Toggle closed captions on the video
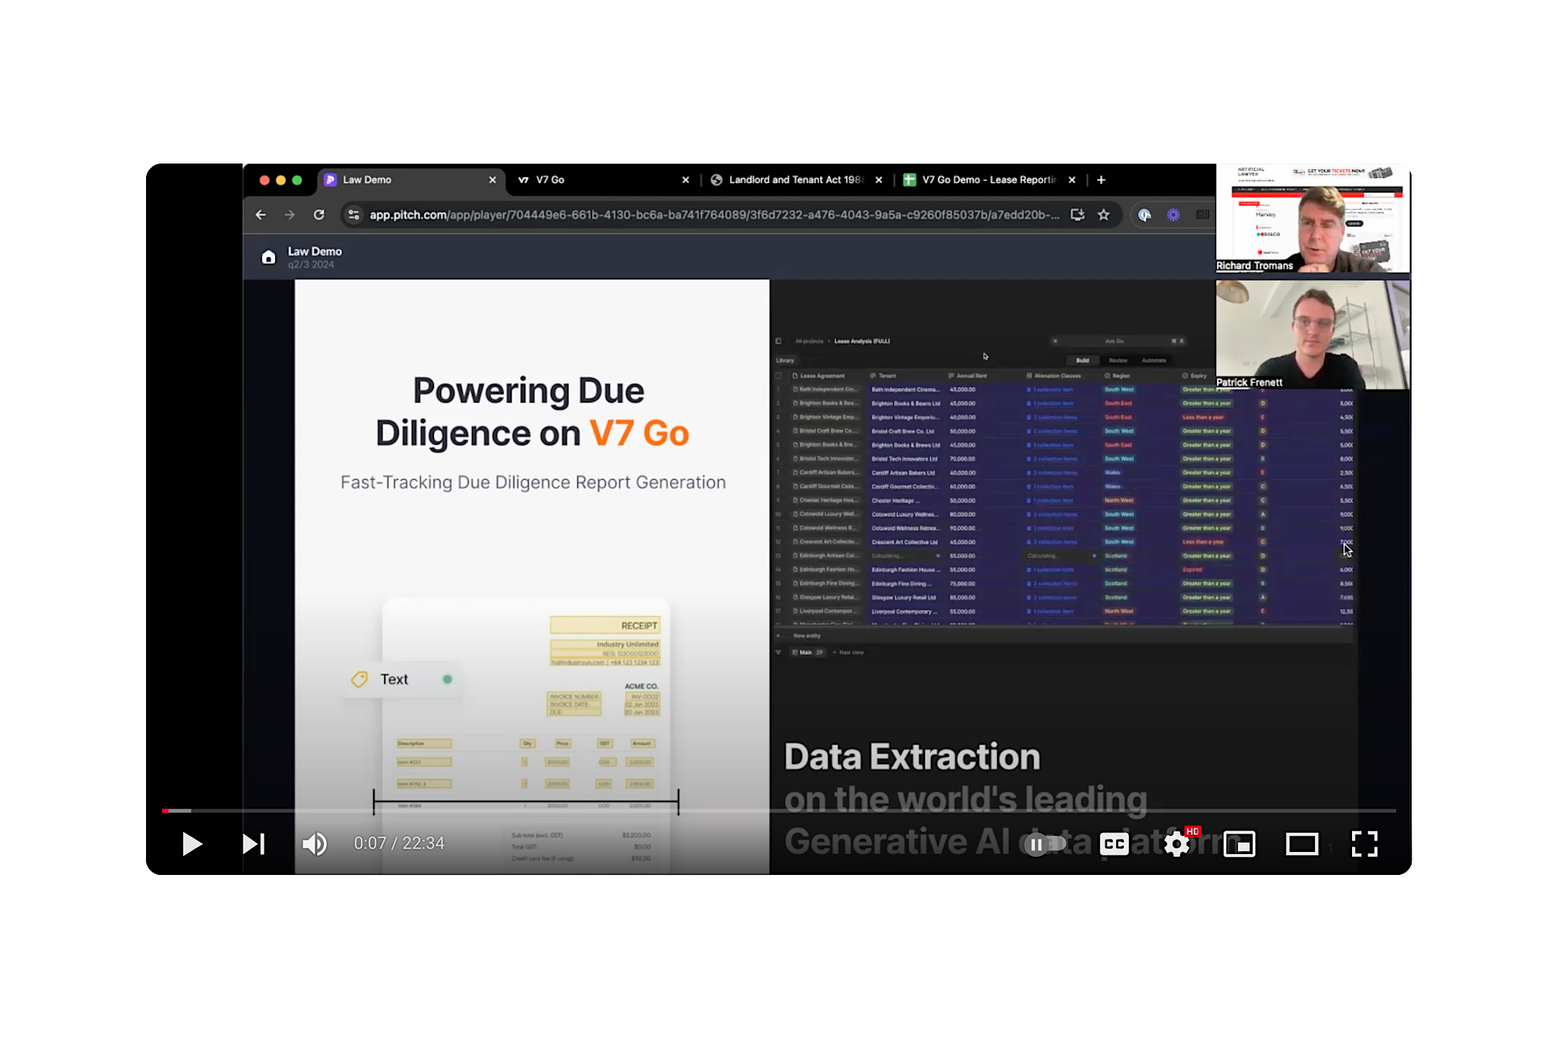Viewport: 1563px width, 1054px height. [x=1114, y=843]
